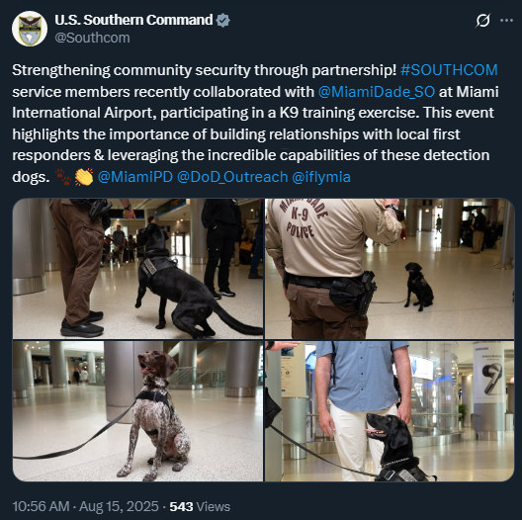Click the clapping hands emoji
522x520 pixels.
(x=84, y=177)
